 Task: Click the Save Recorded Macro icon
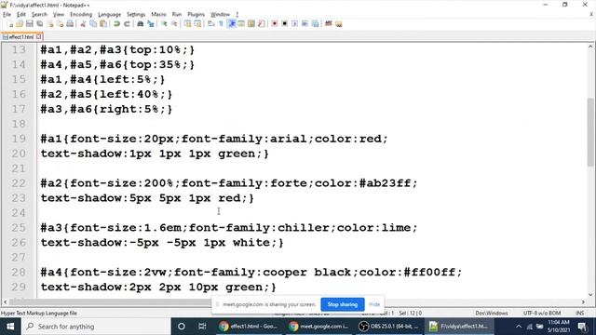(315, 24)
